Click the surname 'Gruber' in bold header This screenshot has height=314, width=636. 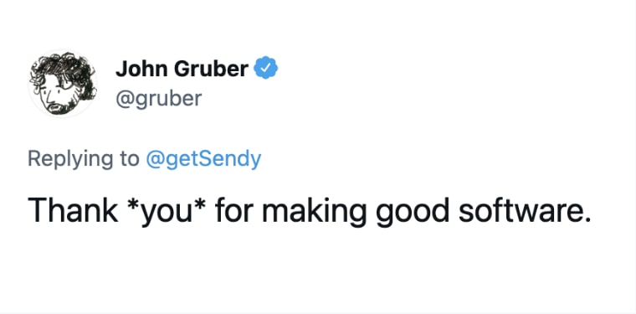212,68
